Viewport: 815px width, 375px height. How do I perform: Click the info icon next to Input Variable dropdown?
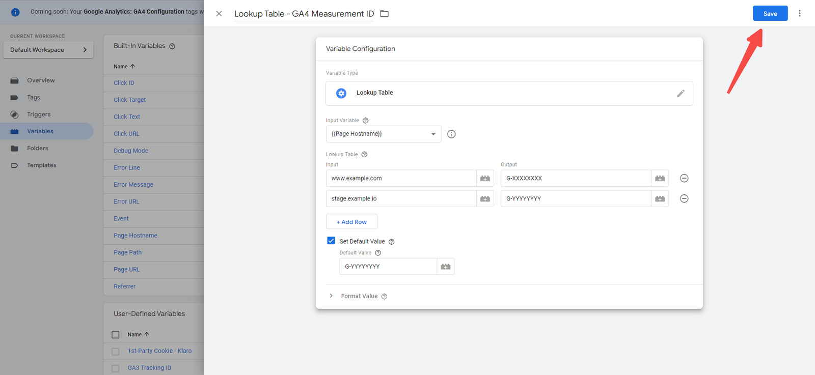point(451,134)
